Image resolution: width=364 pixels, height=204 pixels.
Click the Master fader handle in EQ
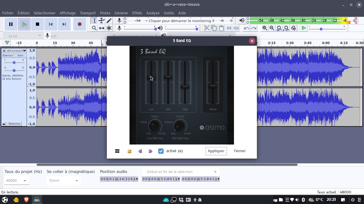[213, 86]
